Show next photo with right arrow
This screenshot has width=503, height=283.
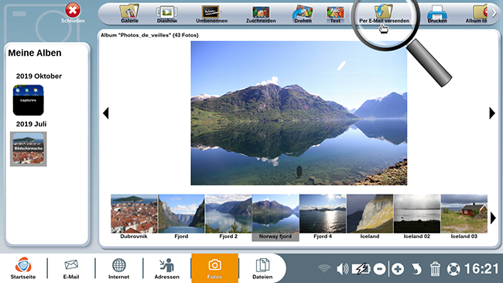(x=492, y=113)
